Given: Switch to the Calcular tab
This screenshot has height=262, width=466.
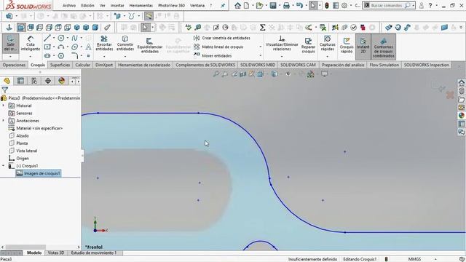Looking at the screenshot, I should [x=82, y=65].
